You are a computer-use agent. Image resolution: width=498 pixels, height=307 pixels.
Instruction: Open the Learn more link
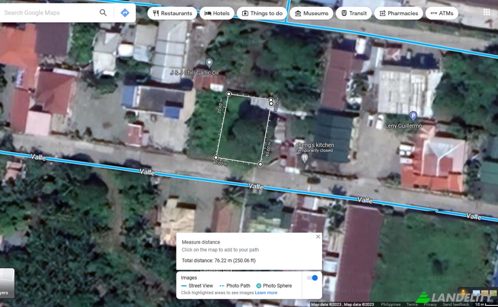pyautogui.click(x=266, y=292)
